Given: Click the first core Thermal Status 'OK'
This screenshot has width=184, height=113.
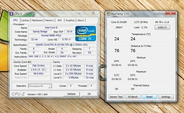Looking at the screenshot, I should click(116, 89).
